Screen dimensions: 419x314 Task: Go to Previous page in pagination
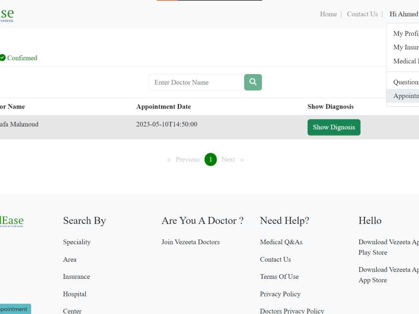188,160
